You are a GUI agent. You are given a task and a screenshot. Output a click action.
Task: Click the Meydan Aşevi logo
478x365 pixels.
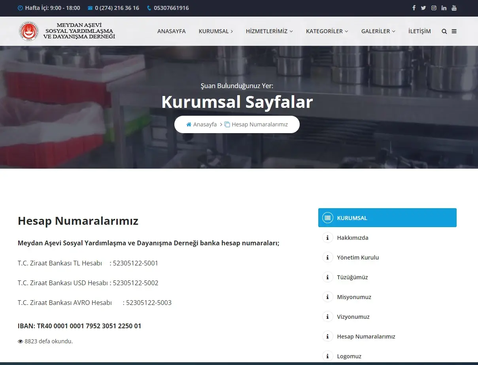(x=67, y=31)
